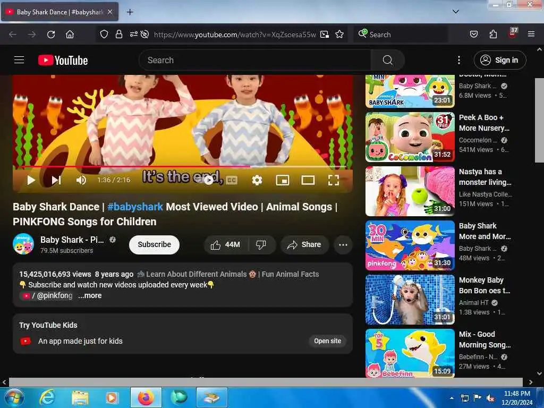Open the Firefox application menu
The height and width of the screenshot is (408, 544).
point(531,35)
